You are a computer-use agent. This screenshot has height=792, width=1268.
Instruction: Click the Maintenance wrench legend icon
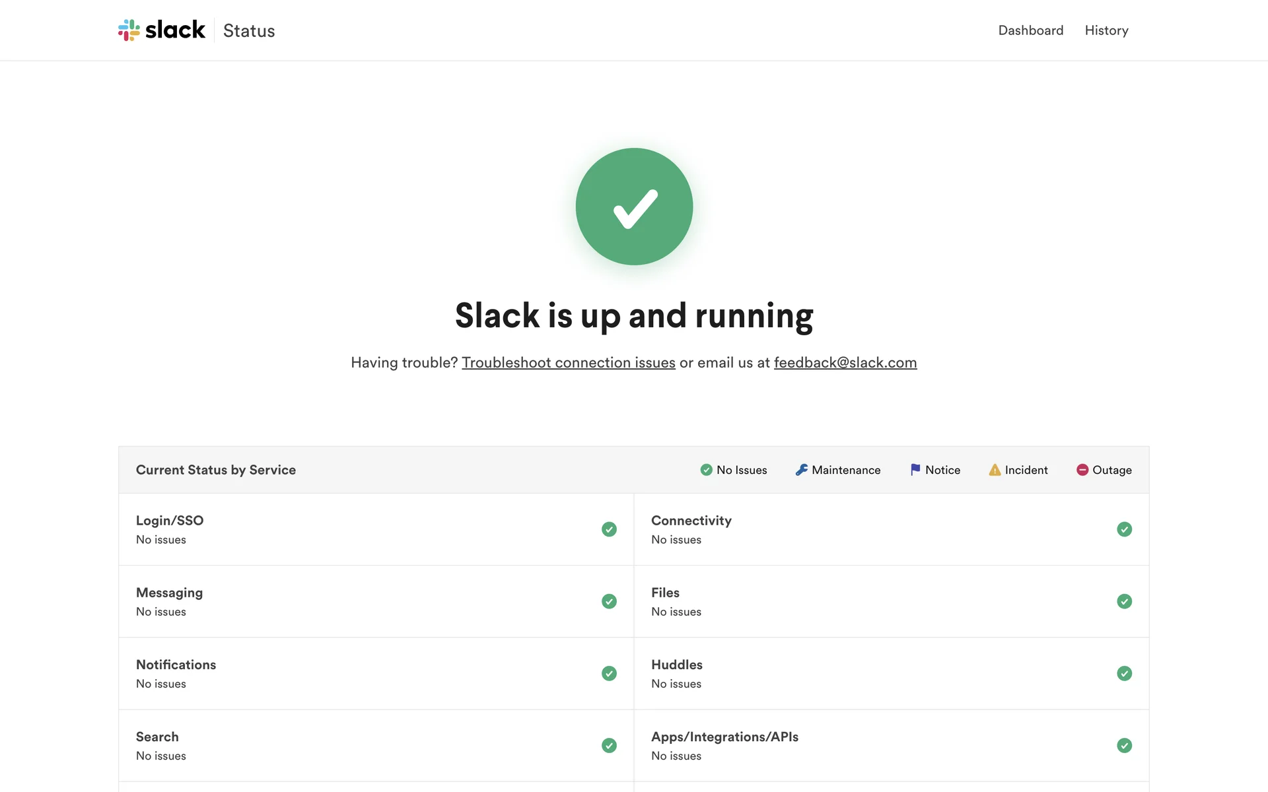point(801,470)
